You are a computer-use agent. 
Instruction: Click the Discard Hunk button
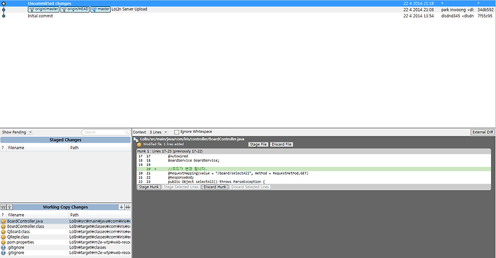pos(215,187)
